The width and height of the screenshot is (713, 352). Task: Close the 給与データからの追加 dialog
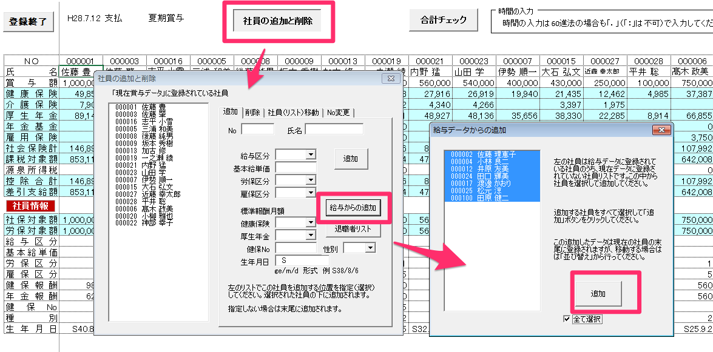[x=661, y=130]
